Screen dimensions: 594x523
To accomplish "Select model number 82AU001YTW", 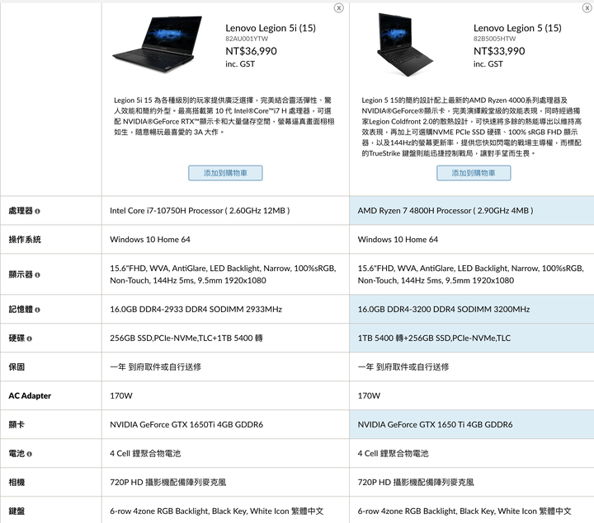I will click(x=247, y=39).
